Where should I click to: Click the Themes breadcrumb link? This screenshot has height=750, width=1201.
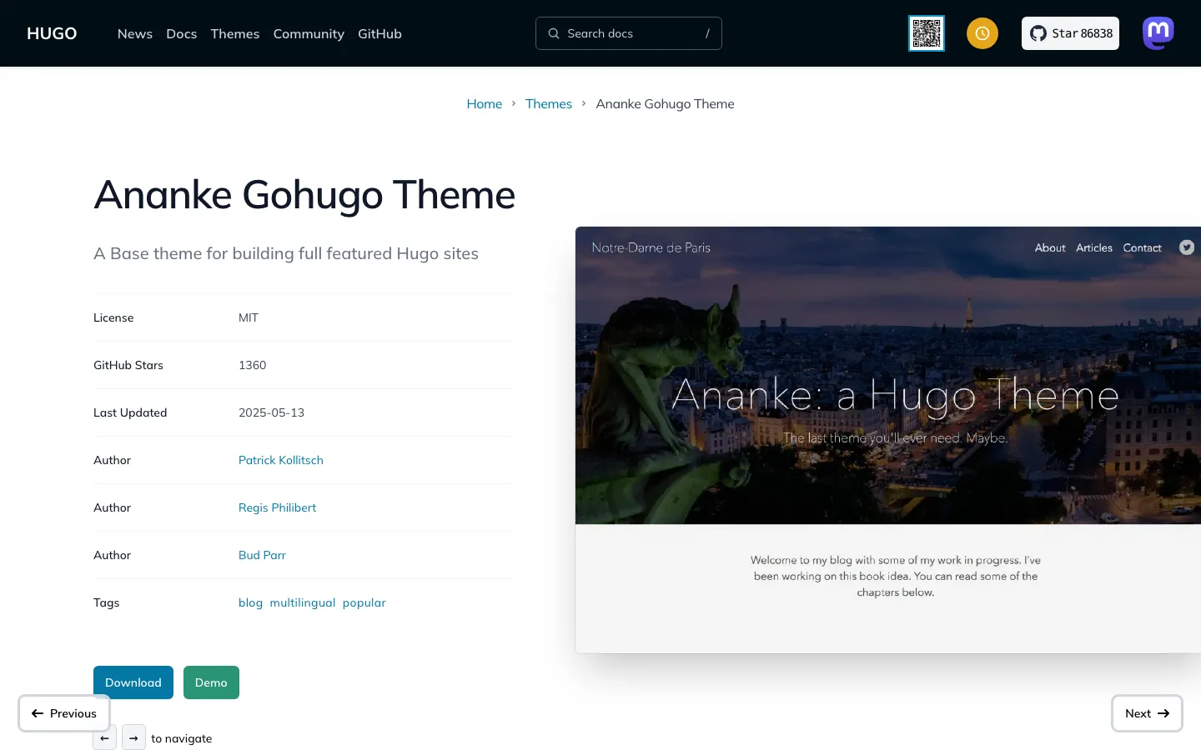point(549,104)
